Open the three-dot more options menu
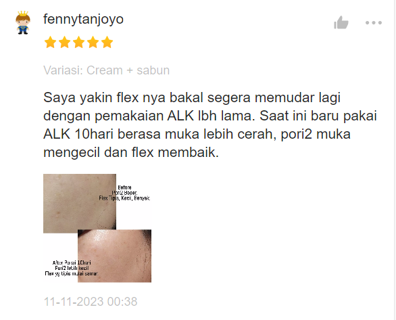This screenshot has width=396, height=320. pyautogui.click(x=374, y=23)
